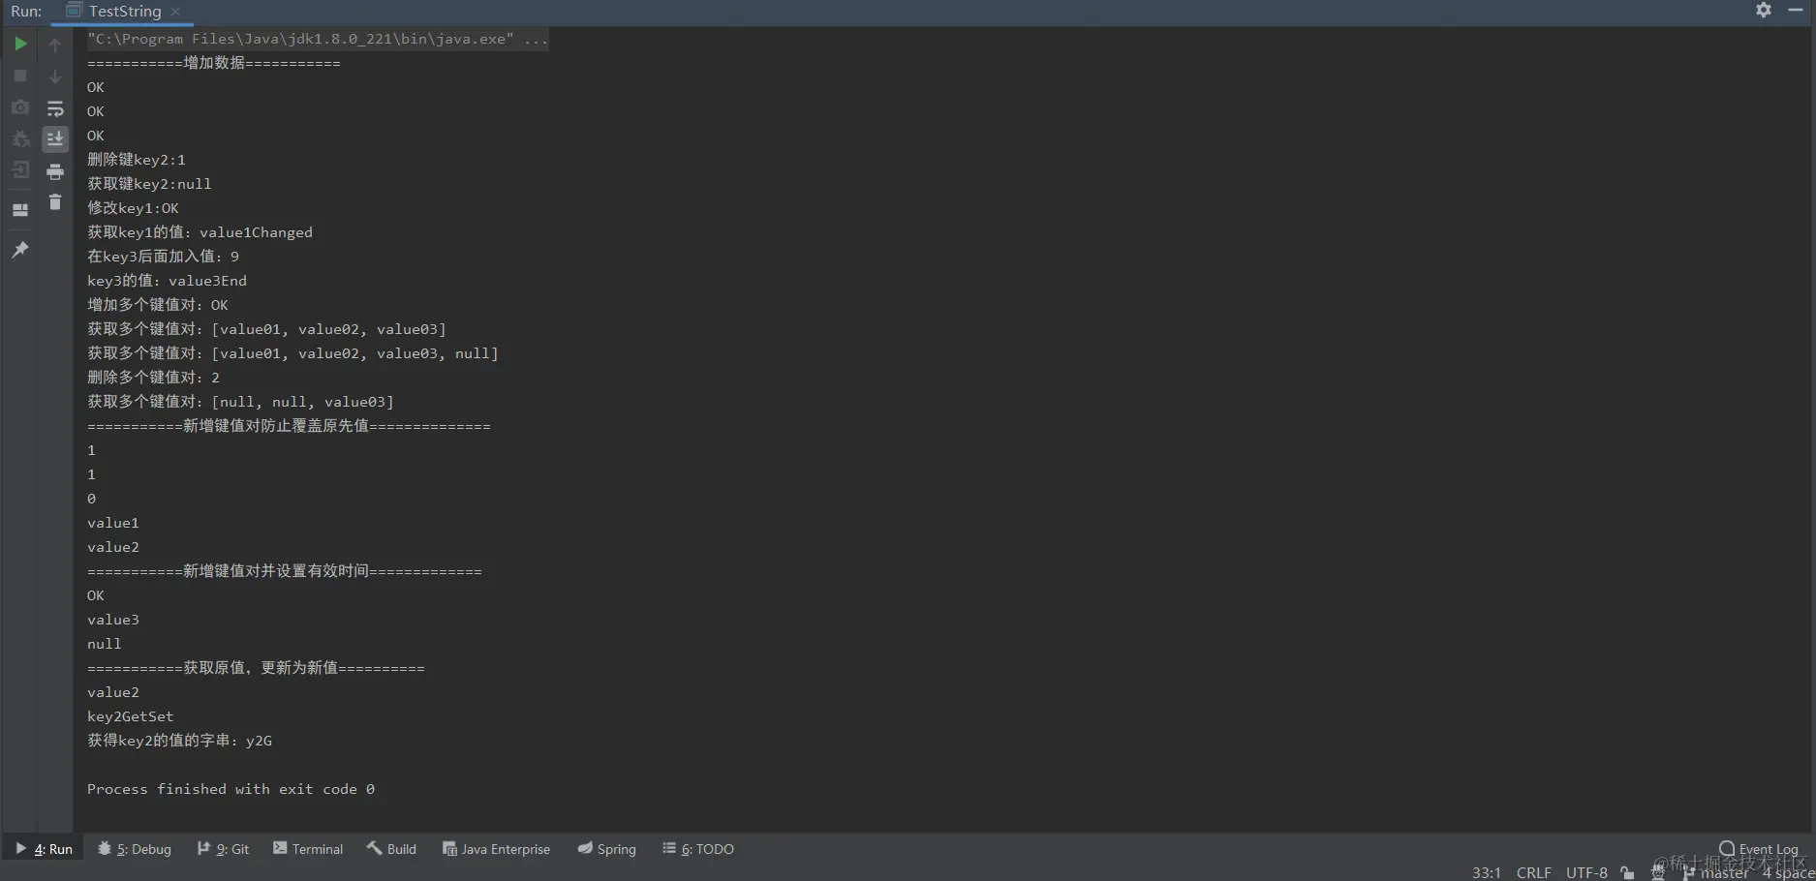Click the output line '删除键key2:1'
The image size is (1816, 881).
137,160
